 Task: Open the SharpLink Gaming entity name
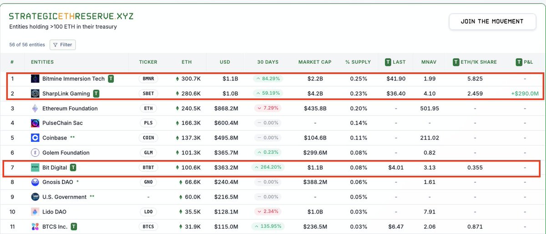pos(66,94)
